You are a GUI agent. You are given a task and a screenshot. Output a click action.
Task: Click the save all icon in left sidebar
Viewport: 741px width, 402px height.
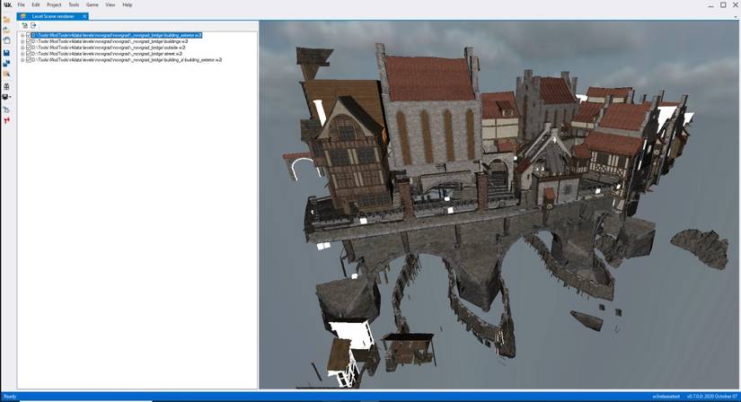(x=6, y=63)
